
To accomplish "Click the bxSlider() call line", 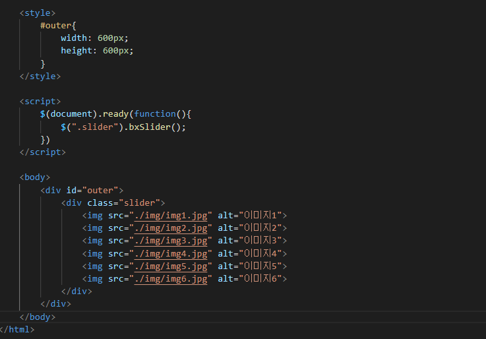I will coord(123,127).
